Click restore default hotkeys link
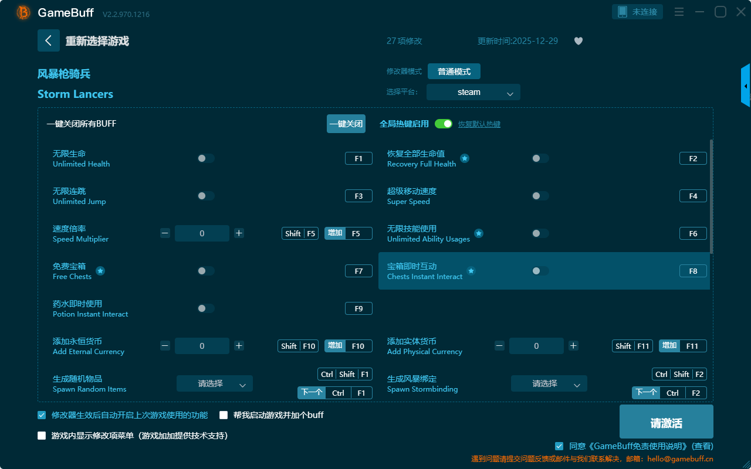This screenshot has width=751, height=469. click(479, 124)
